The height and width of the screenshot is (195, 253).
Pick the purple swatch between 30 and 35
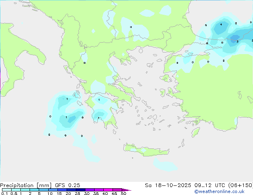(x=89, y=190)
